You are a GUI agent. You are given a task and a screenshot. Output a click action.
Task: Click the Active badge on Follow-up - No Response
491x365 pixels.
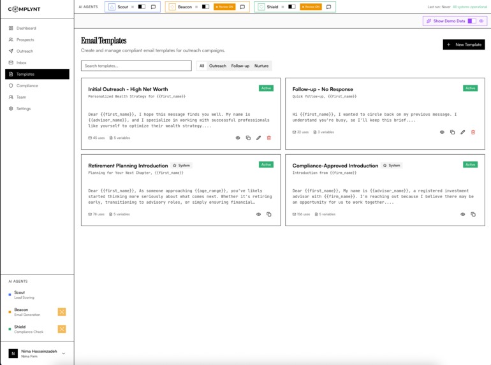471,88
